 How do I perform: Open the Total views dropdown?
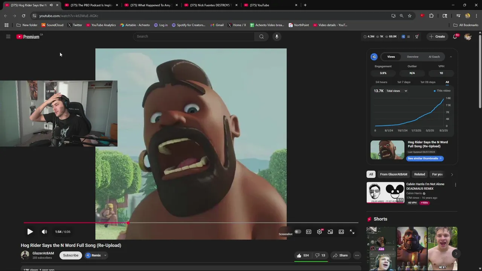(x=397, y=91)
